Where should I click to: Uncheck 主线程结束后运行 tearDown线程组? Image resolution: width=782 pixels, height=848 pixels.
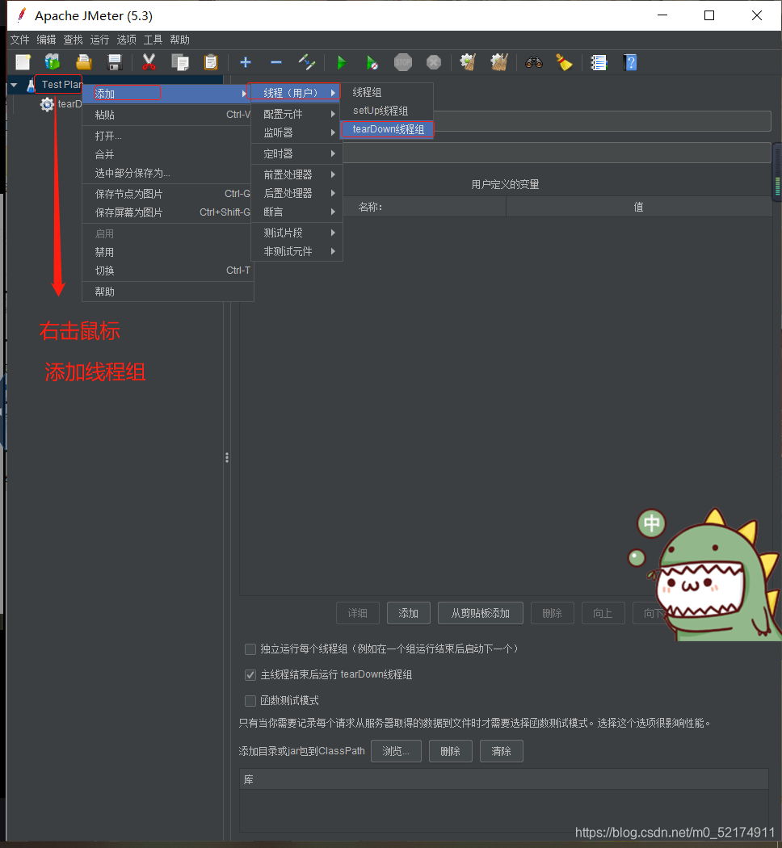coord(250,675)
